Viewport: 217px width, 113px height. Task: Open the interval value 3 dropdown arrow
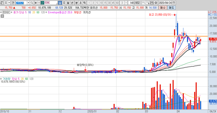[x=126, y=3]
